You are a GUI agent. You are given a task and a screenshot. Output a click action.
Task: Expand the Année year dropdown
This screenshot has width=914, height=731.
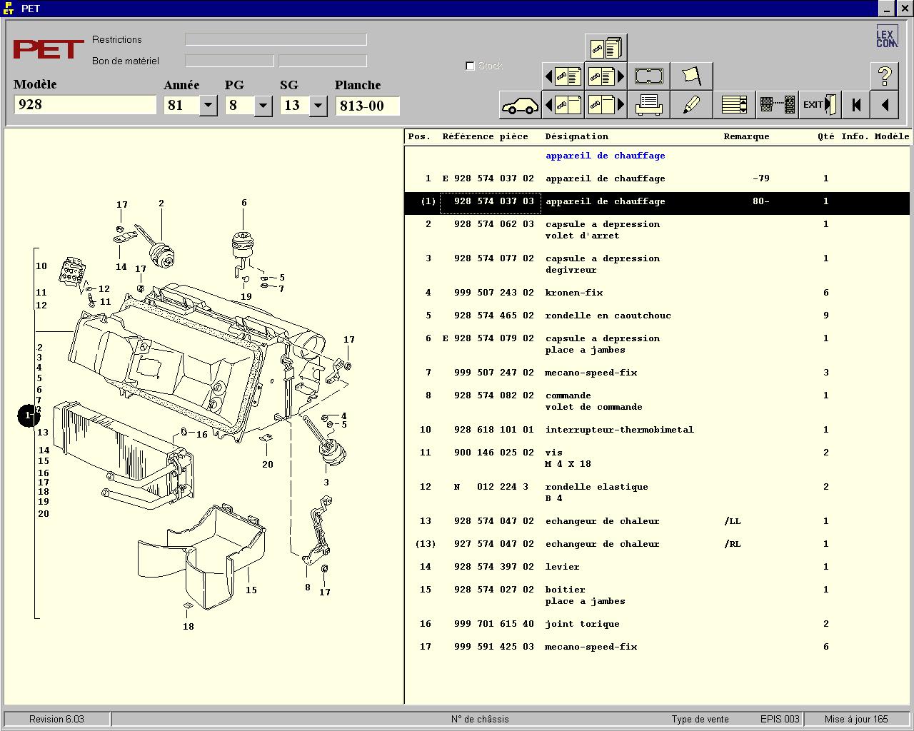pyautogui.click(x=208, y=106)
